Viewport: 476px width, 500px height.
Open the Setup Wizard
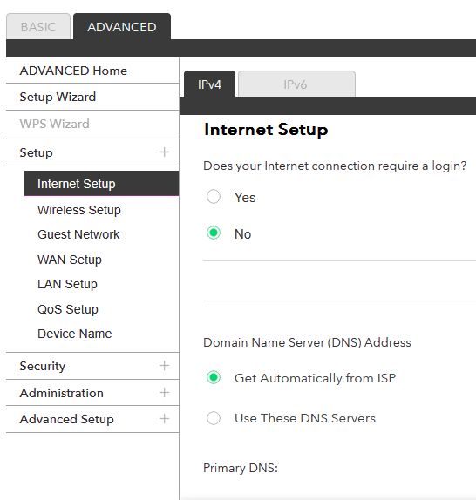pyautogui.click(x=58, y=97)
